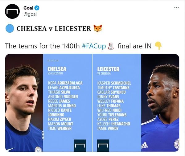Click the Goal logo under Leicester lineup
Image resolution: width=185 pixels, height=156 pixels.
point(103,145)
